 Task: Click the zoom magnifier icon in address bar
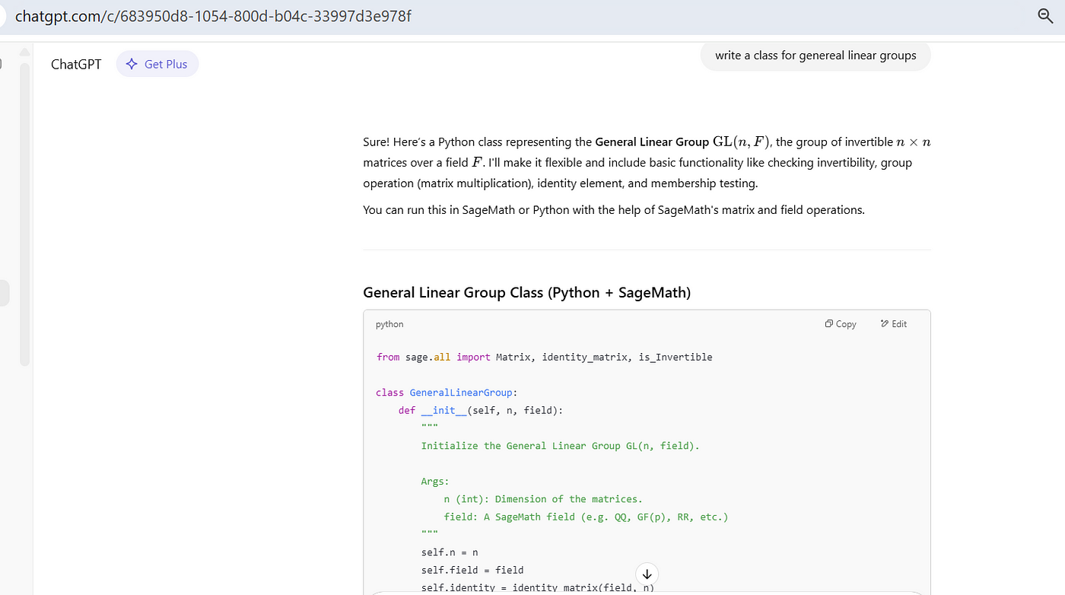point(1045,16)
